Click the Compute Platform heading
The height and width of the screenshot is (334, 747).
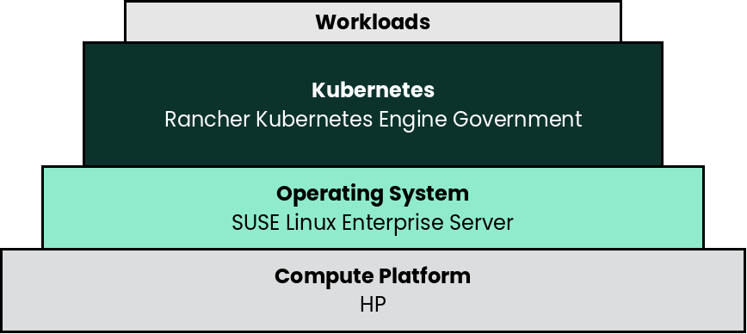[x=373, y=276]
